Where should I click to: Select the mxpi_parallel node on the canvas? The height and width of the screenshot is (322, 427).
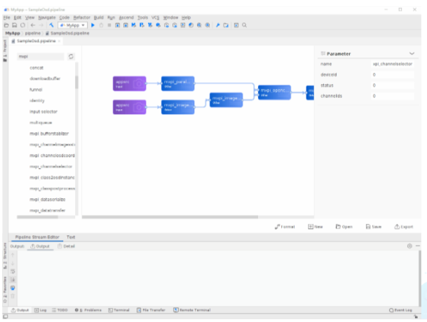click(178, 83)
